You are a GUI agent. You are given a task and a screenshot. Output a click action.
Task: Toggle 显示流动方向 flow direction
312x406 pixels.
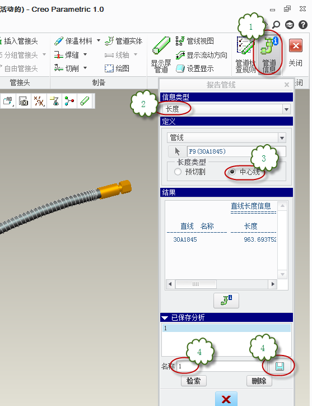coord(201,55)
